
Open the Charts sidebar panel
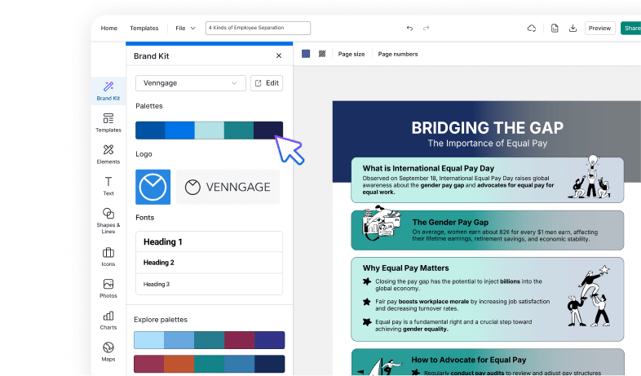[108, 320]
